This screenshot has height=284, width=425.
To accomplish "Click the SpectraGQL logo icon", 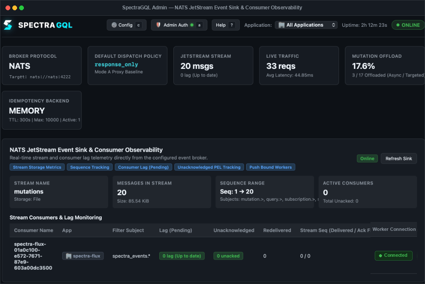I will (x=8, y=25).
